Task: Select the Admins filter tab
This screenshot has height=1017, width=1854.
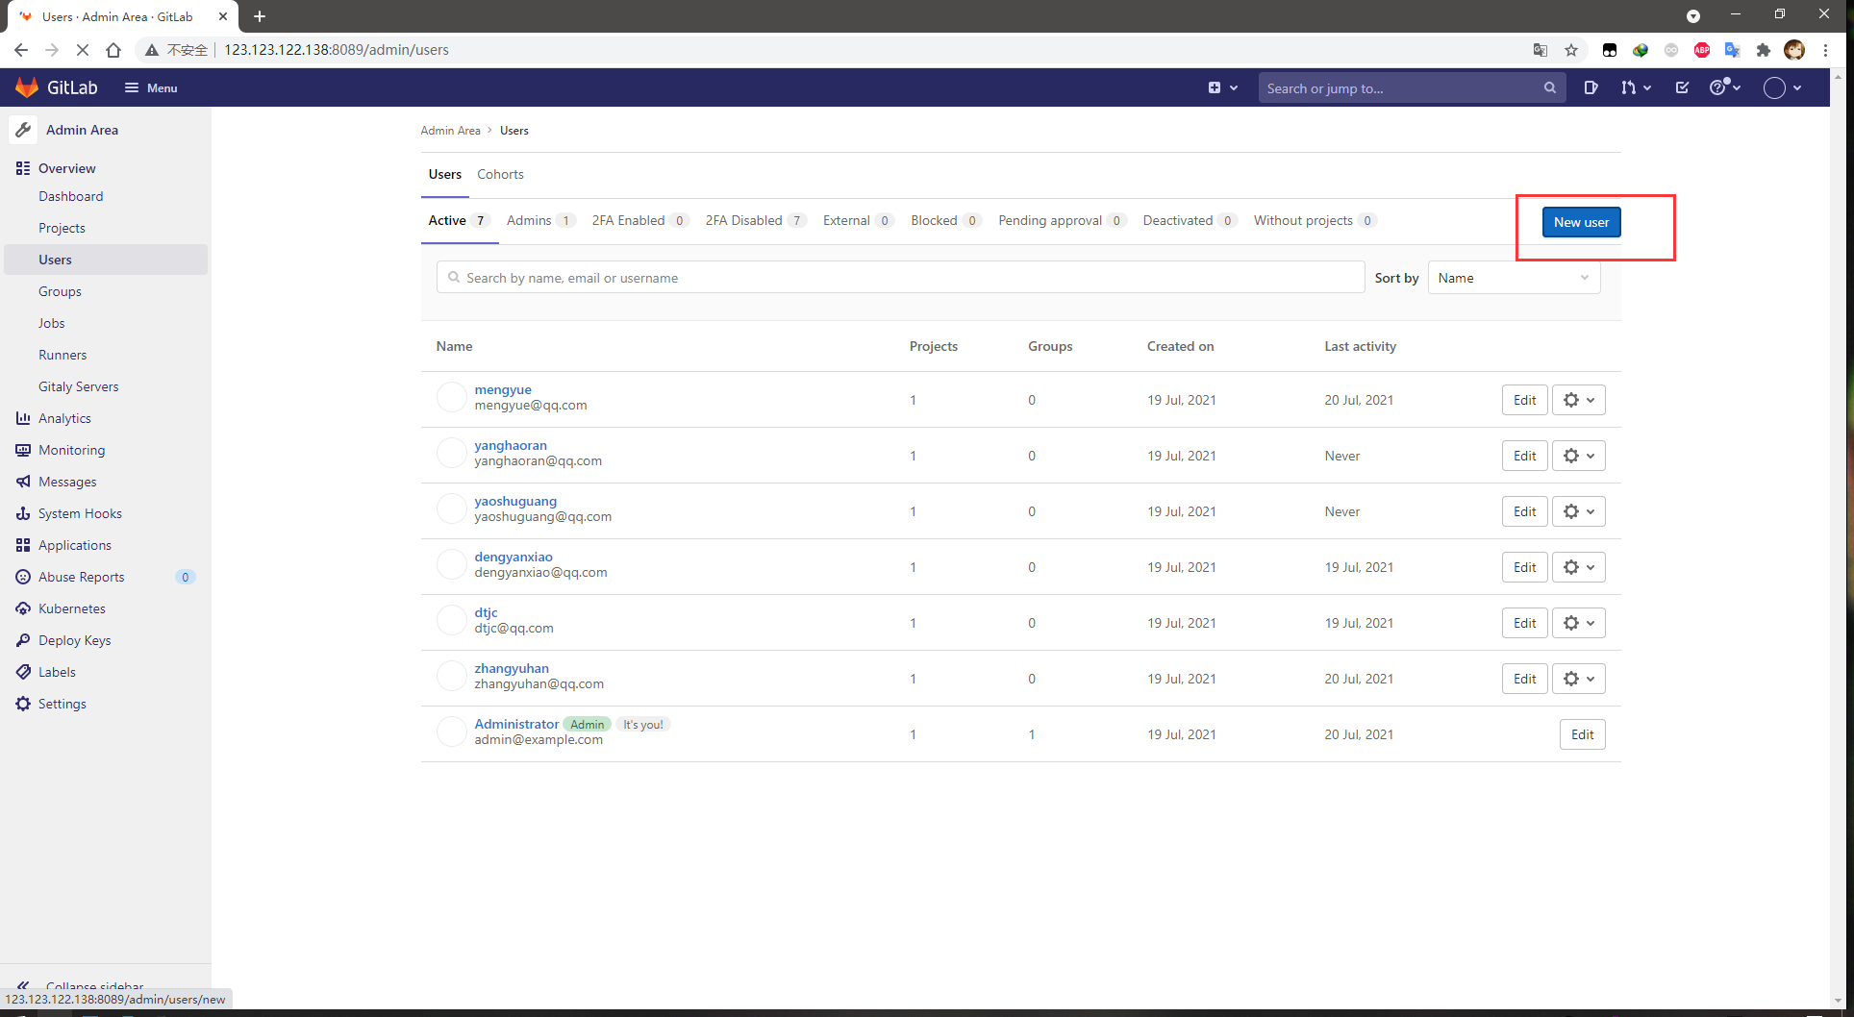Action: pos(540,220)
